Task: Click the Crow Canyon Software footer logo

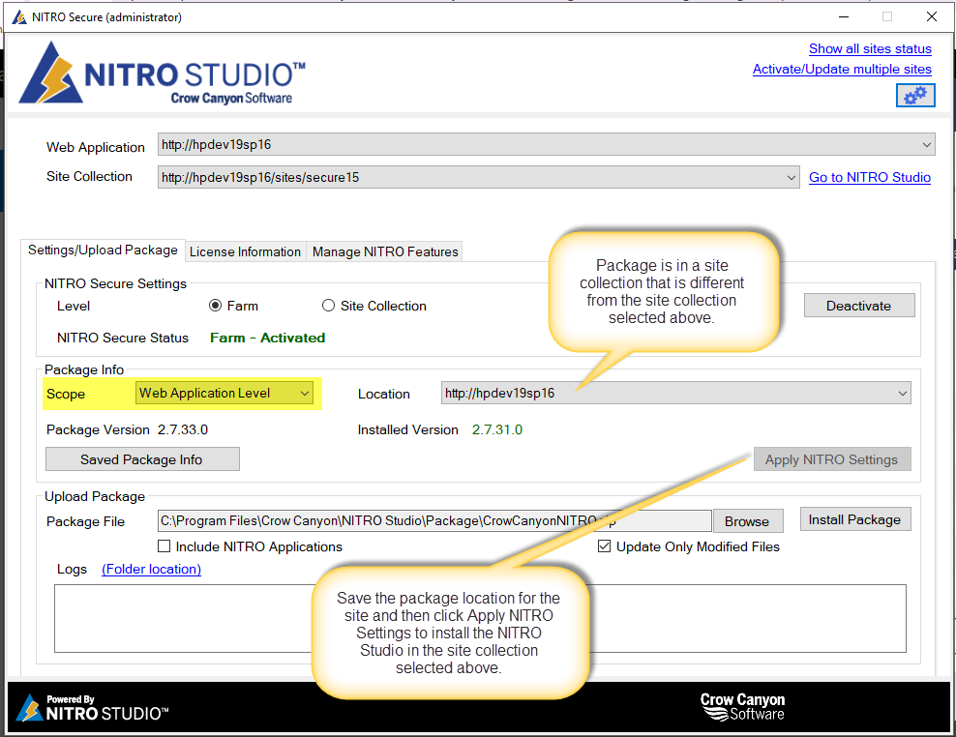Action: (x=742, y=707)
